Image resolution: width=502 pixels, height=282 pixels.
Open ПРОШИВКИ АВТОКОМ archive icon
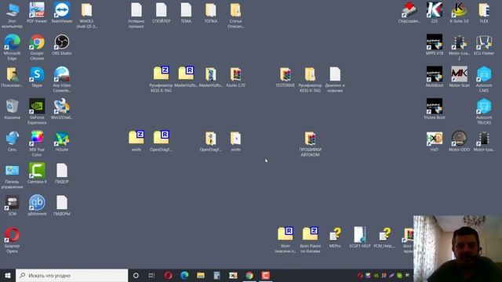310,139
